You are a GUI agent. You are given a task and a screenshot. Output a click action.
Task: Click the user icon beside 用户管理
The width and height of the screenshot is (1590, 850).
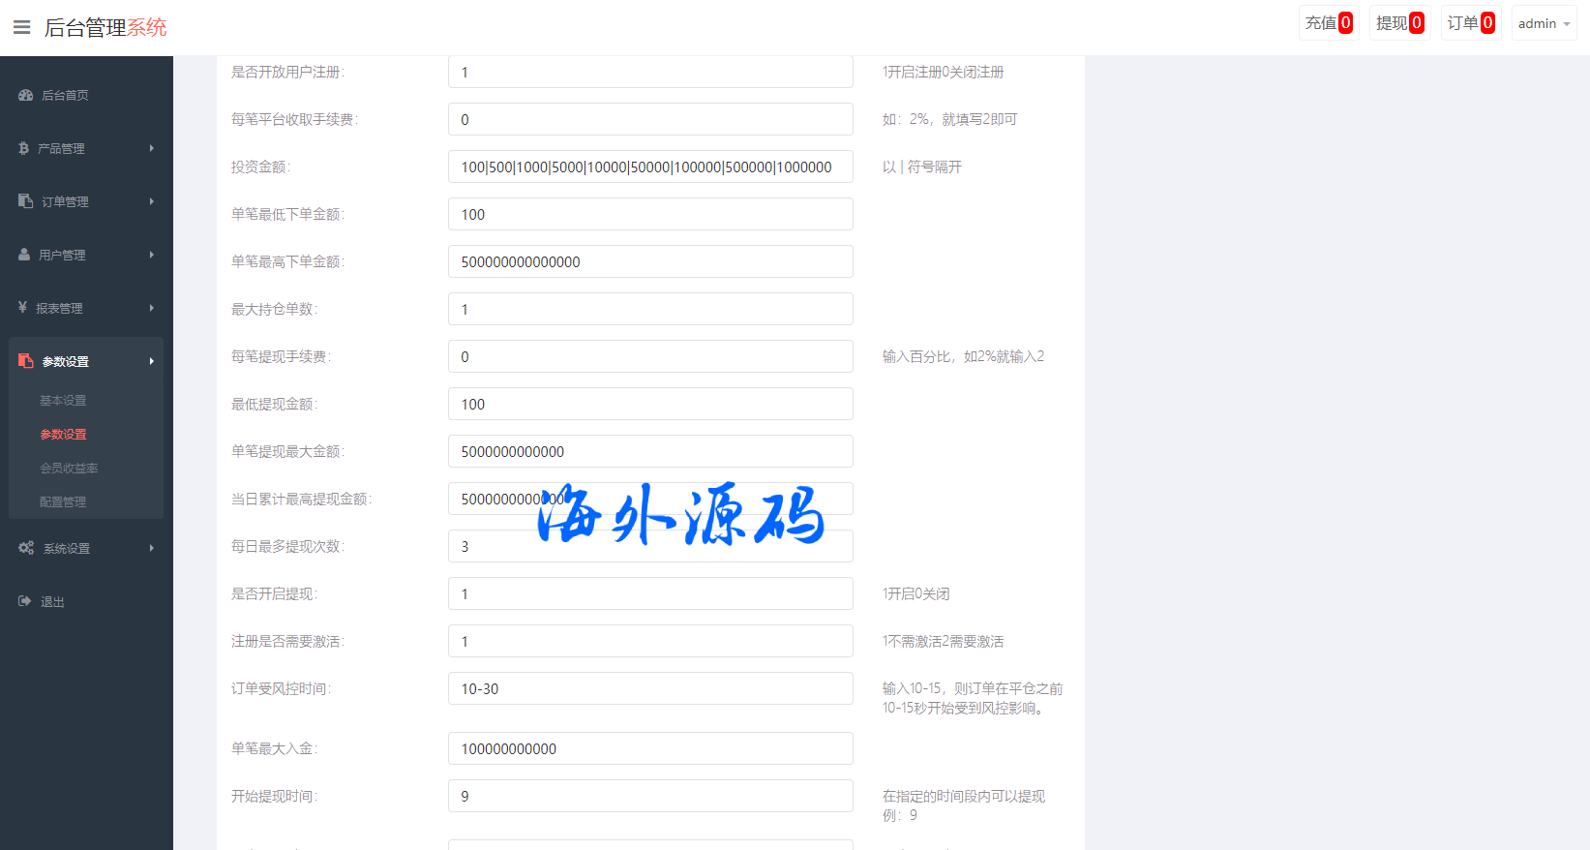click(x=25, y=255)
